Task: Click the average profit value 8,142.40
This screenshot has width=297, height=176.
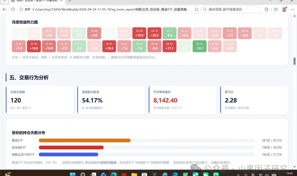Action: click(x=165, y=100)
